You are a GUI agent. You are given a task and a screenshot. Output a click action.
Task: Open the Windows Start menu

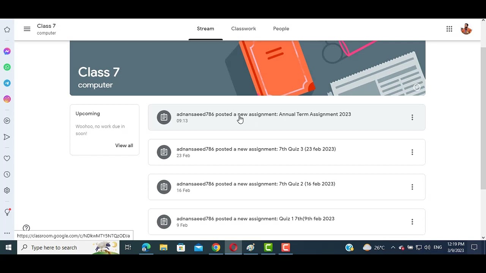click(x=8, y=248)
